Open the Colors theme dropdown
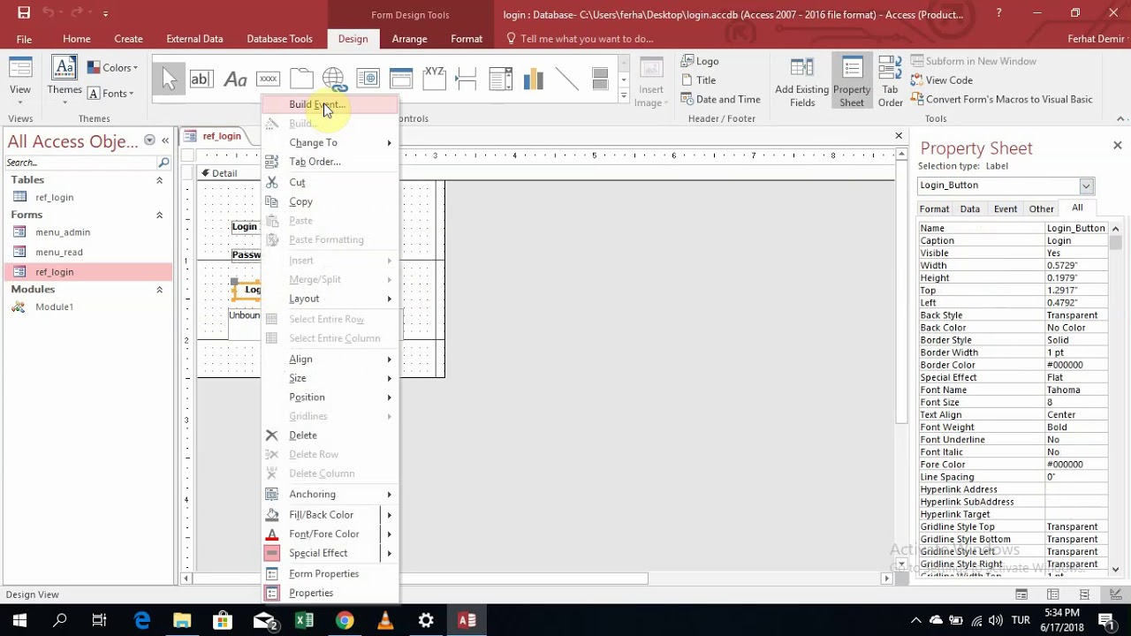This screenshot has width=1131, height=636. [112, 68]
